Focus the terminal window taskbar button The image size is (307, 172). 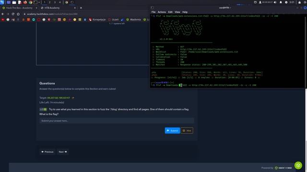coord(72,2)
